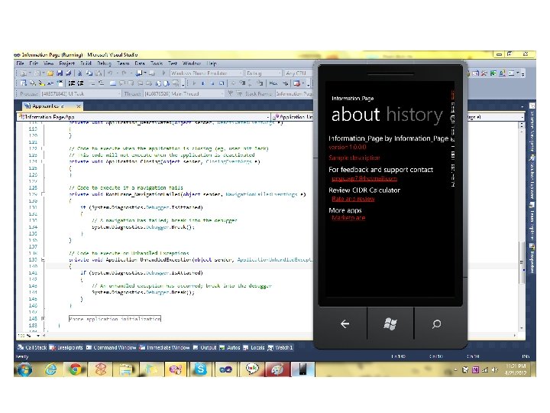The image size is (550, 413).
Task: Click the Redo arrow icon
Action: (x=124, y=73)
